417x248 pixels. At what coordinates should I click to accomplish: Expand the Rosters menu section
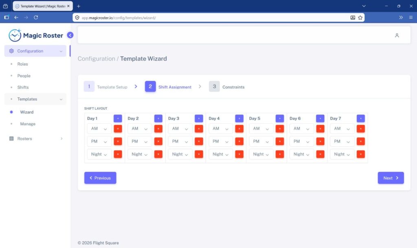pyautogui.click(x=35, y=139)
